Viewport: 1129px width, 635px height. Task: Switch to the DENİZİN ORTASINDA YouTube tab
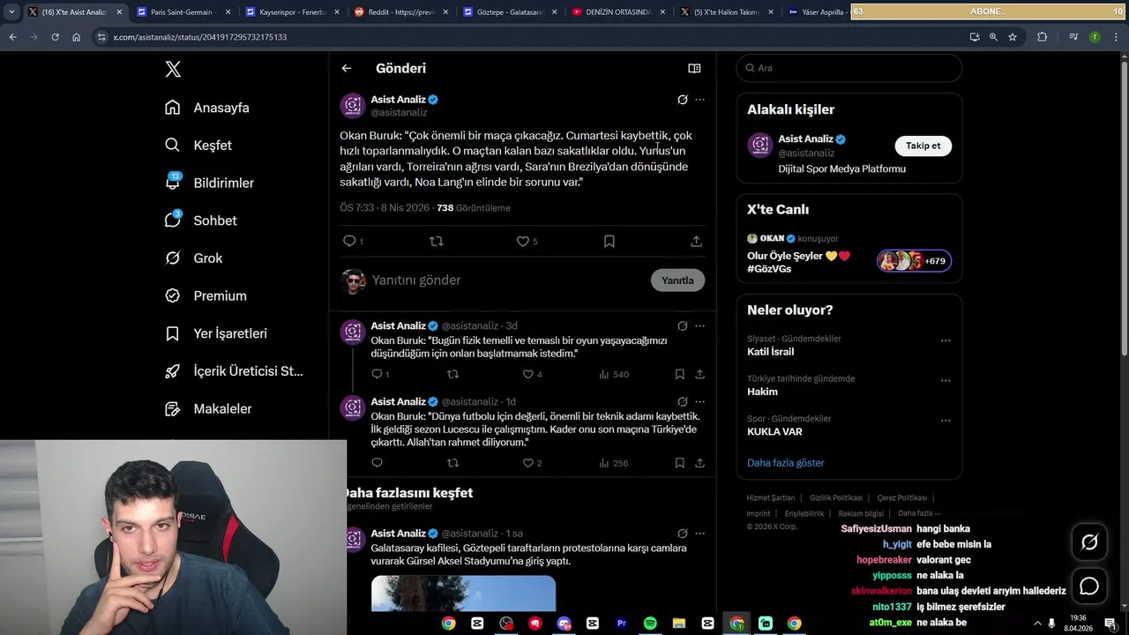coord(618,11)
